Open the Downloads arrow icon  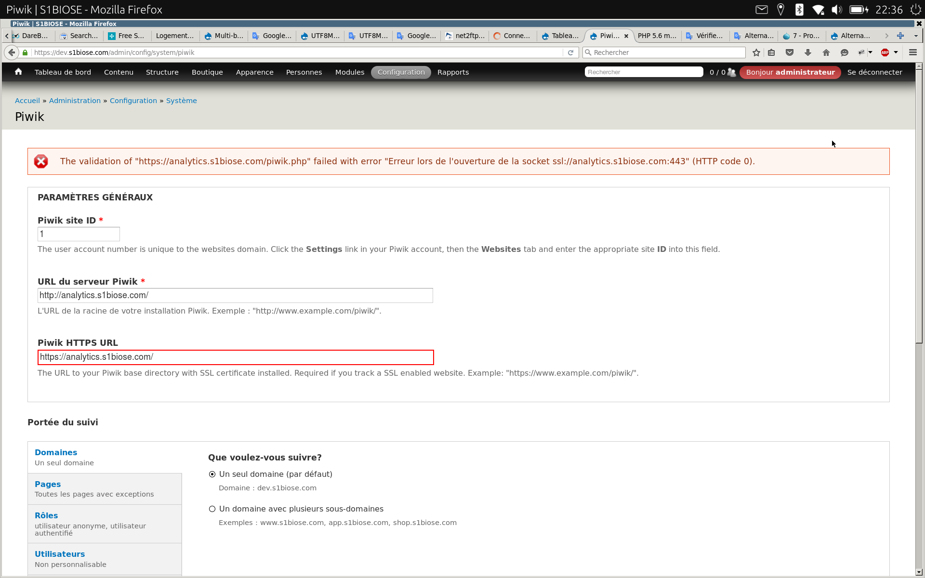(807, 53)
